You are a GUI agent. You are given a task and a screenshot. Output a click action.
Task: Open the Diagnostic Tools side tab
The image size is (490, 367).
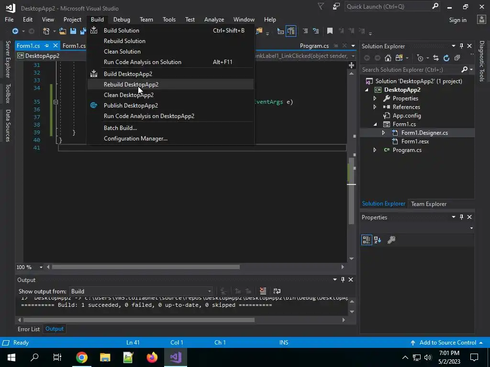tap(481, 61)
